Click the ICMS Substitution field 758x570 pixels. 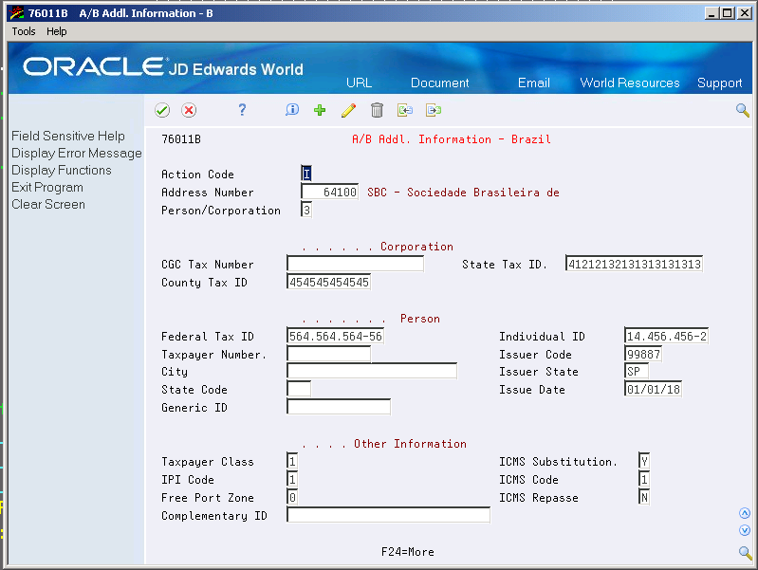pyautogui.click(x=644, y=461)
